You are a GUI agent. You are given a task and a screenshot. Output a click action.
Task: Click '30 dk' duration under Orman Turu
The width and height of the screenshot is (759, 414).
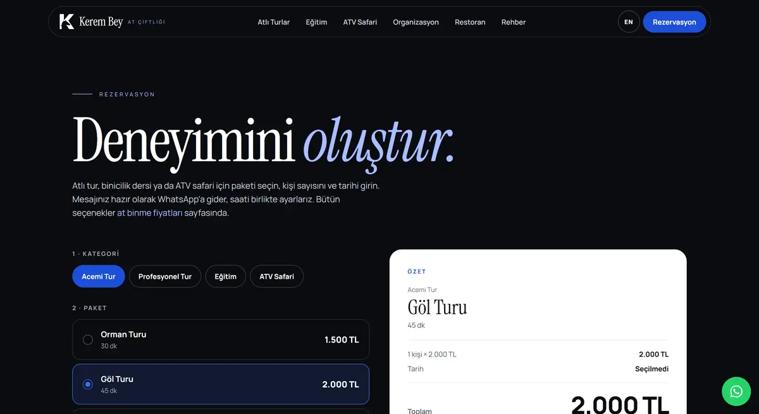pos(109,346)
